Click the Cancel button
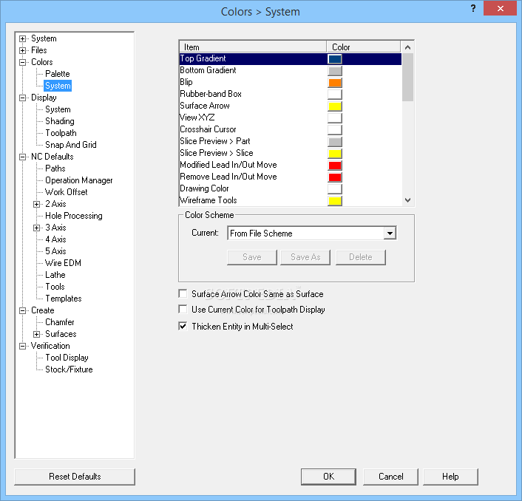Image resolution: width=522 pixels, height=501 pixels. (x=390, y=477)
